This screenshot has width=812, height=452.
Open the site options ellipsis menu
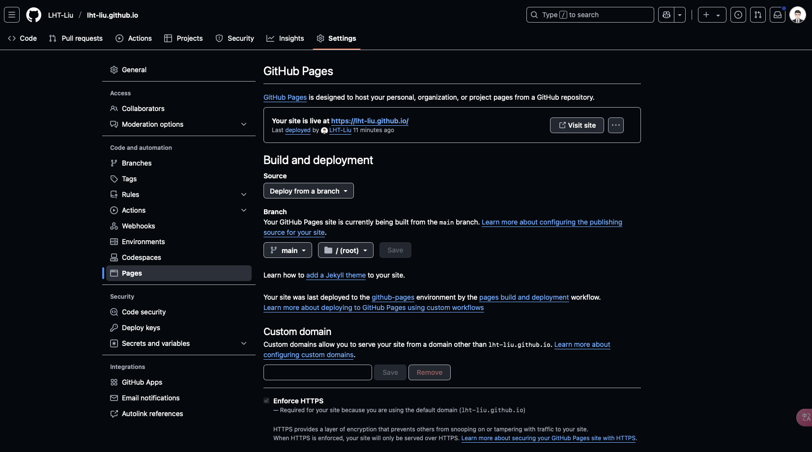click(616, 125)
